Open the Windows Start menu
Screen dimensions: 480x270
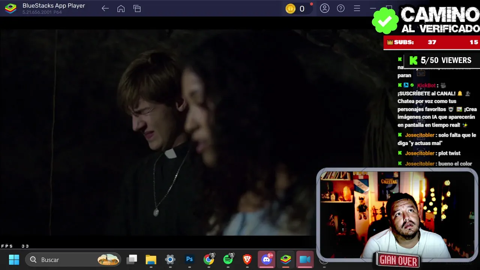pos(14,259)
